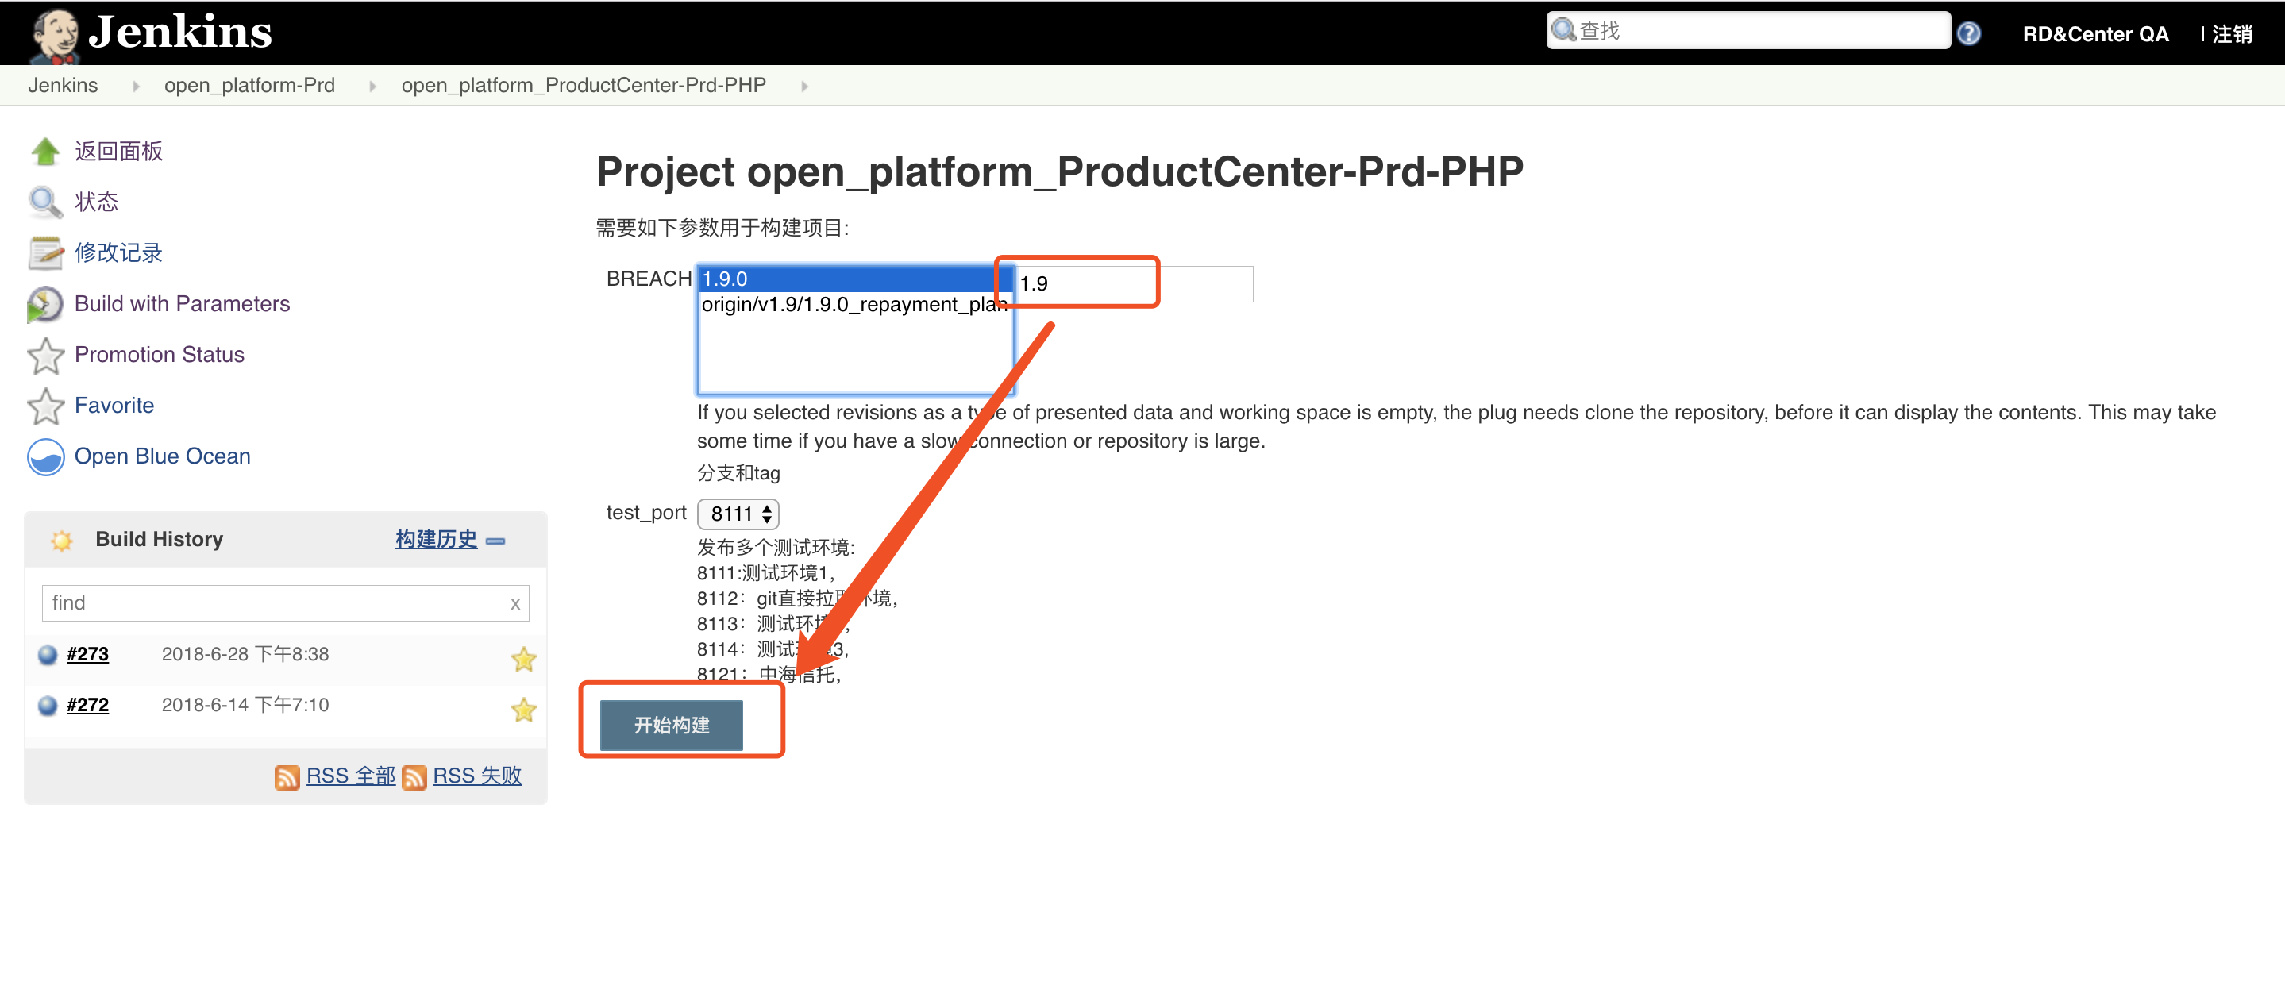Click the BREACH filter field containing 1.9

1132,284
